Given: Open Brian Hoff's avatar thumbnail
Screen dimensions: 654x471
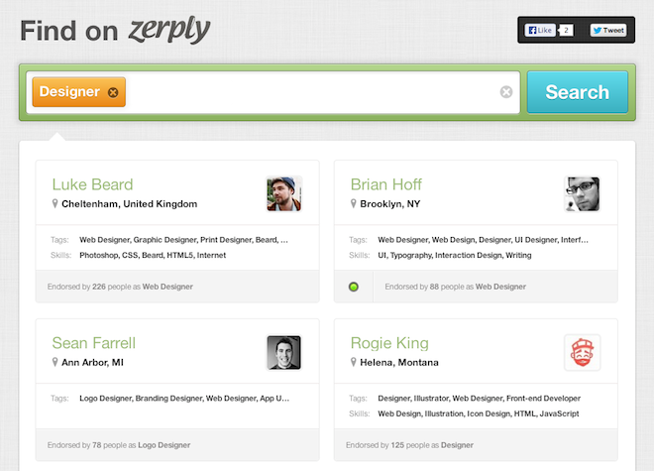Looking at the screenshot, I should point(583,194).
